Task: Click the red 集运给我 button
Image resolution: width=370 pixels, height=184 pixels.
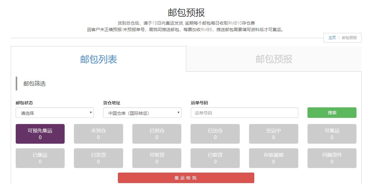Action: pyautogui.click(x=186, y=178)
